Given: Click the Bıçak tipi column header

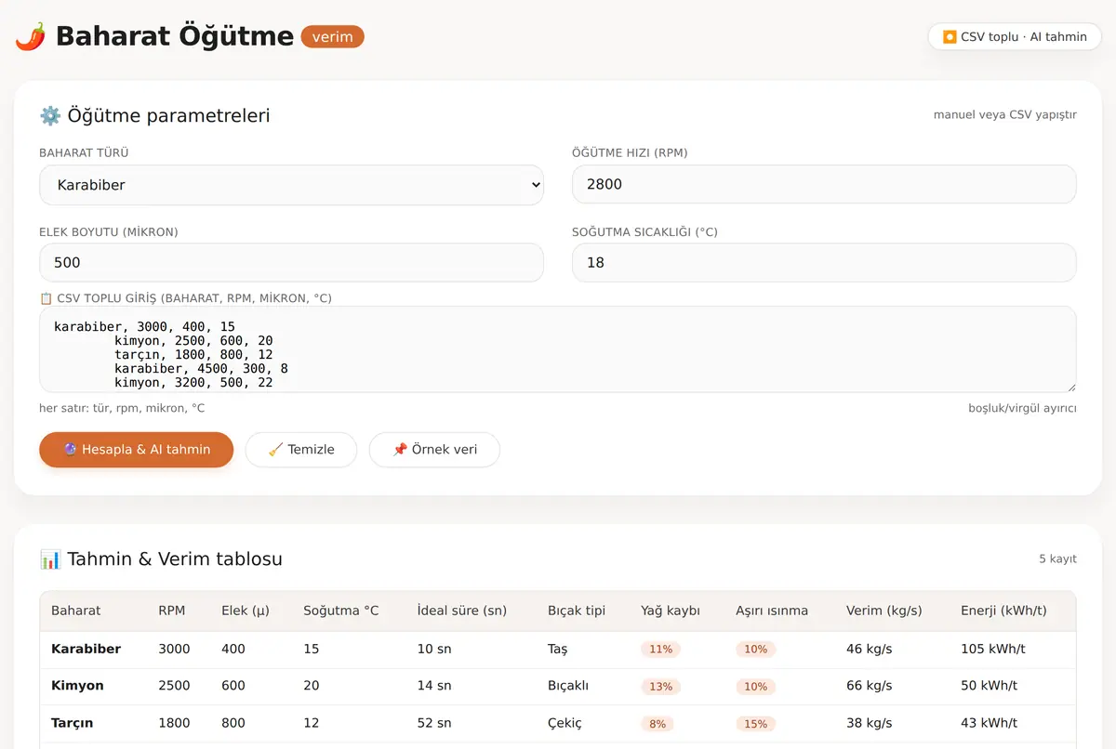Looking at the screenshot, I should (x=577, y=611).
